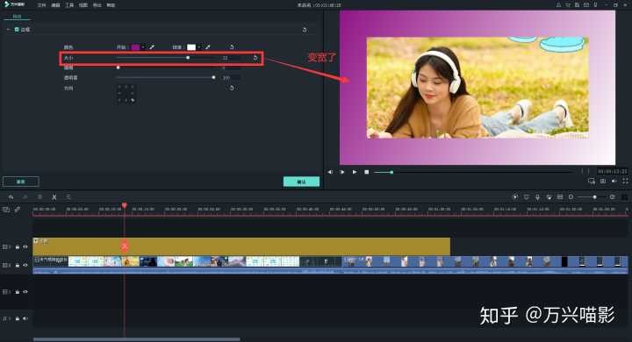Click add track manager icon
This screenshot has height=342, width=632.
click(x=5, y=210)
